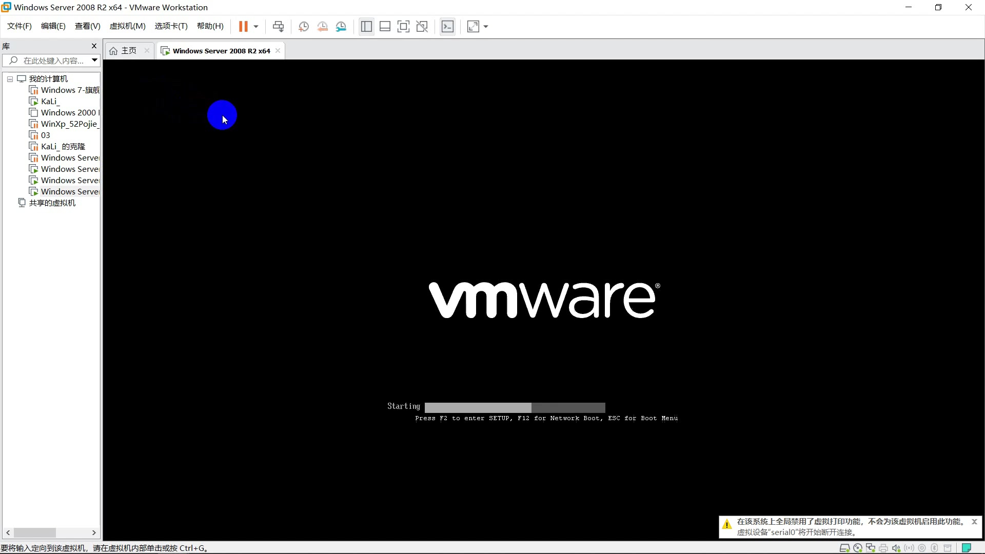Switch to Unity mode

(422, 27)
